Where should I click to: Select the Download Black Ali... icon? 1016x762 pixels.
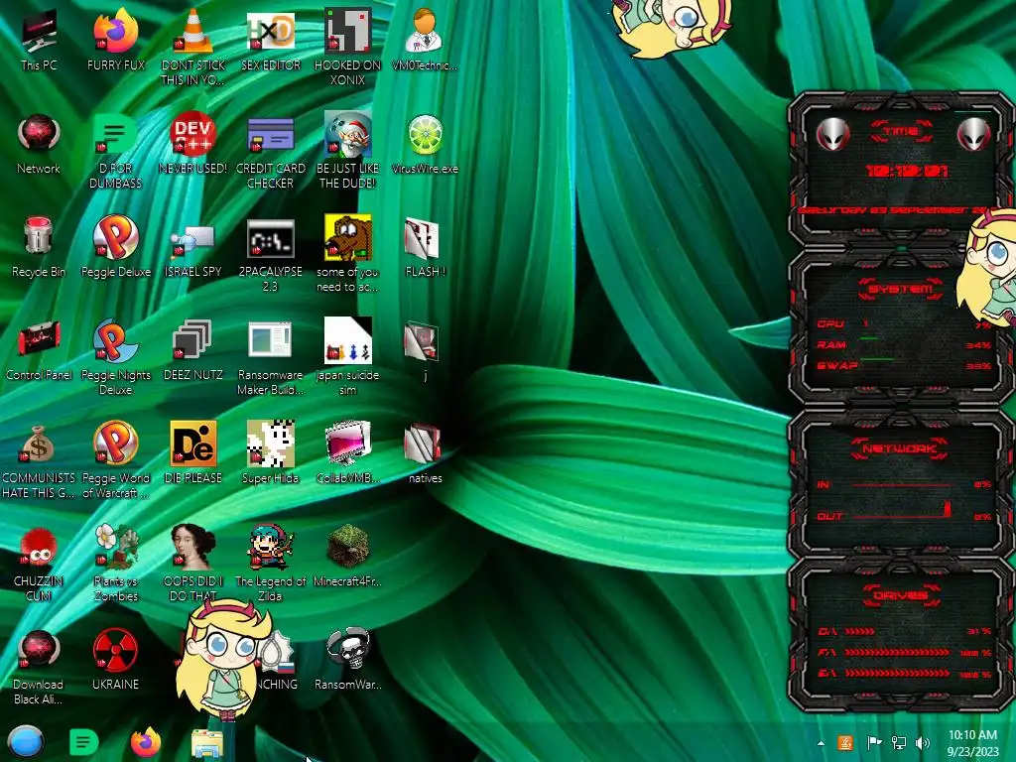click(x=39, y=666)
